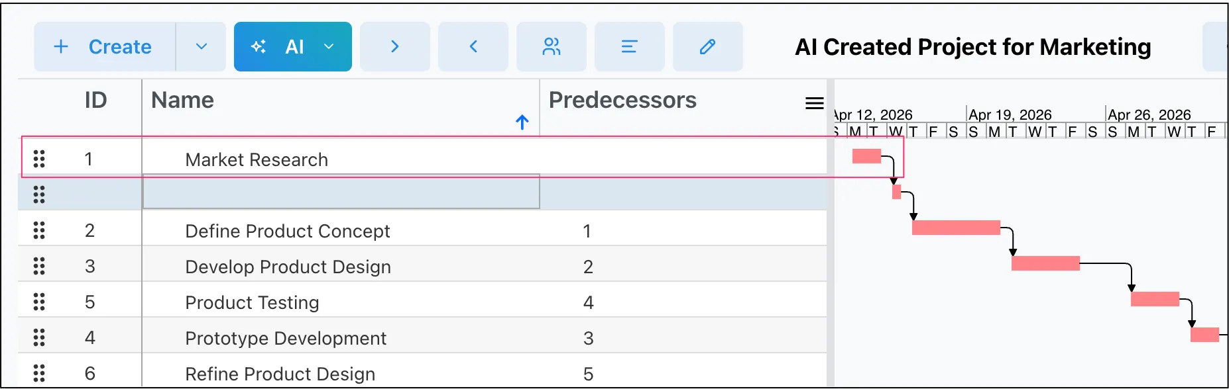Select the Predecessors column header
The width and height of the screenshot is (1229, 389).
click(x=622, y=100)
